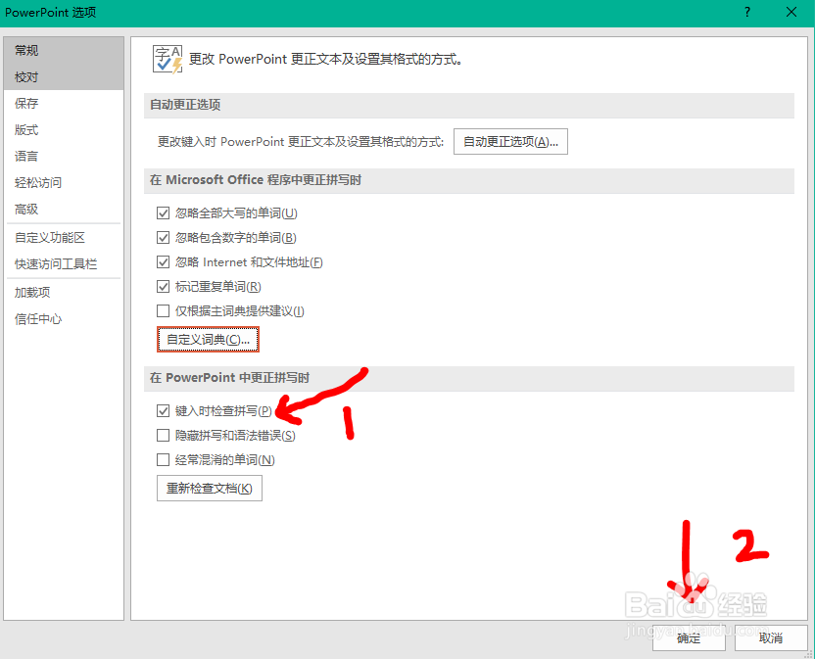
Task: Toggle 忽略全部大写的单词 checkbox
Action: coord(164,213)
